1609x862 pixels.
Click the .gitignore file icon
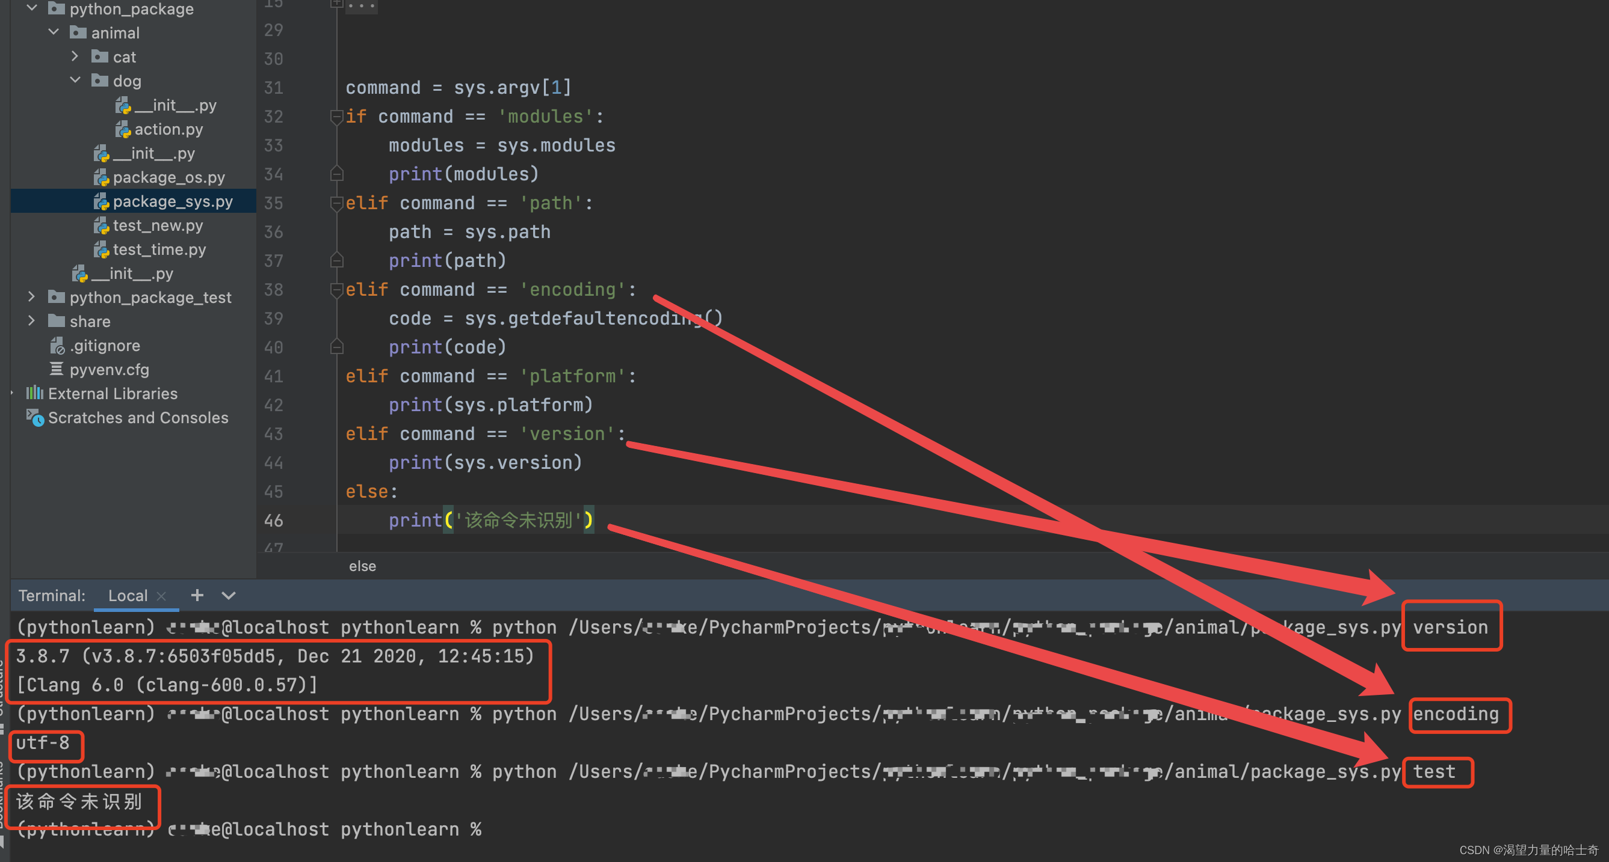click(57, 346)
